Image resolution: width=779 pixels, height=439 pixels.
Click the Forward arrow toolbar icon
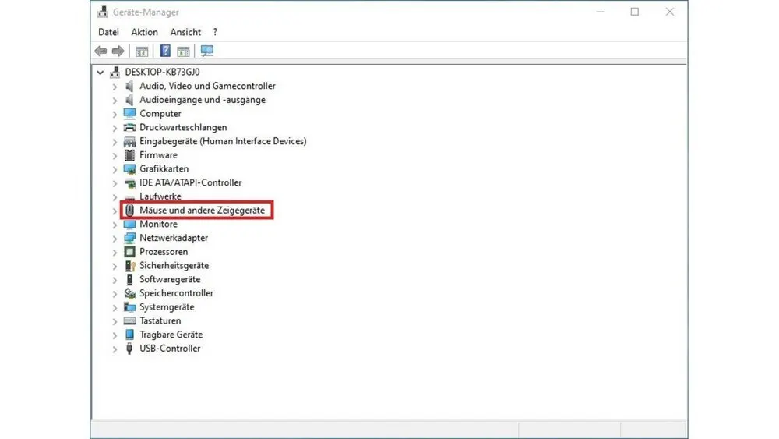pyautogui.click(x=118, y=51)
